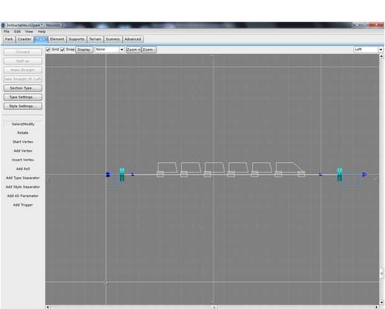Click the vertical scrollbar down arrow
Viewport: 385px width, 309px height.
pyautogui.click(x=381, y=302)
